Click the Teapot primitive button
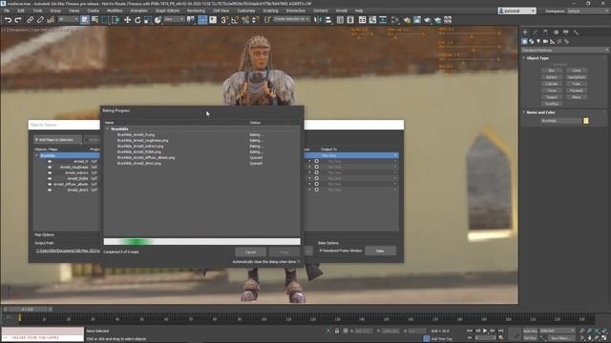Image resolution: width=611 pixels, height=343 pixels. (552, 97)
